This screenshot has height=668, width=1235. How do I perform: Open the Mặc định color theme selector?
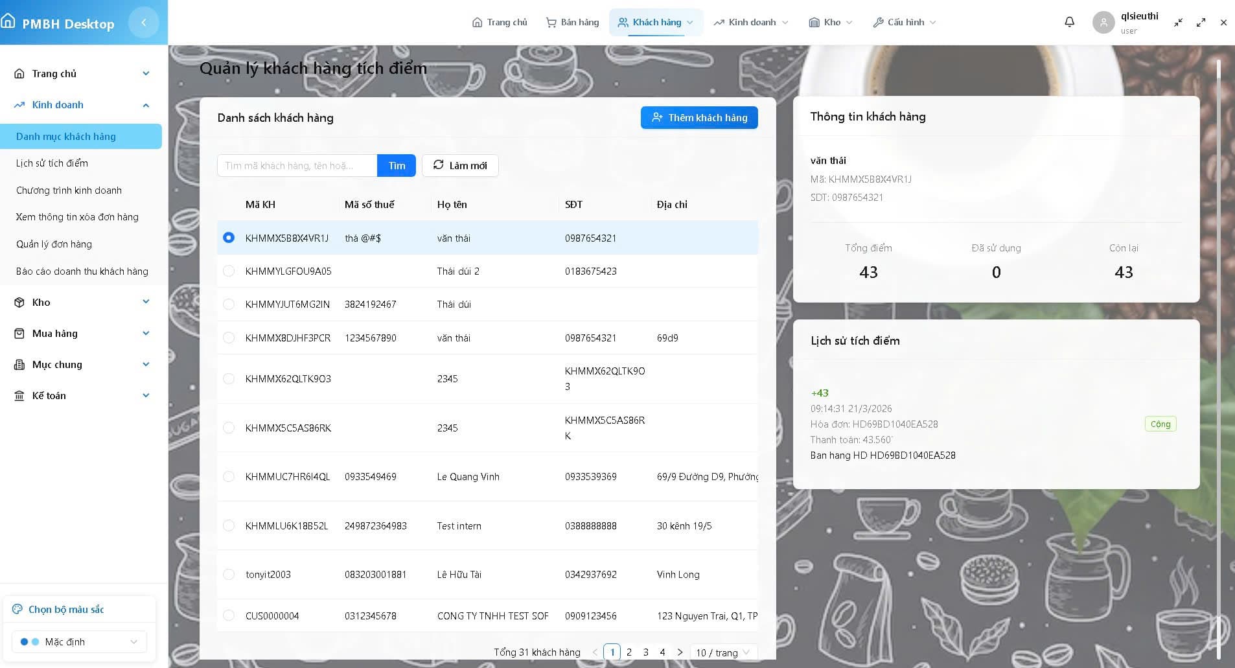(x=78, y=641)
